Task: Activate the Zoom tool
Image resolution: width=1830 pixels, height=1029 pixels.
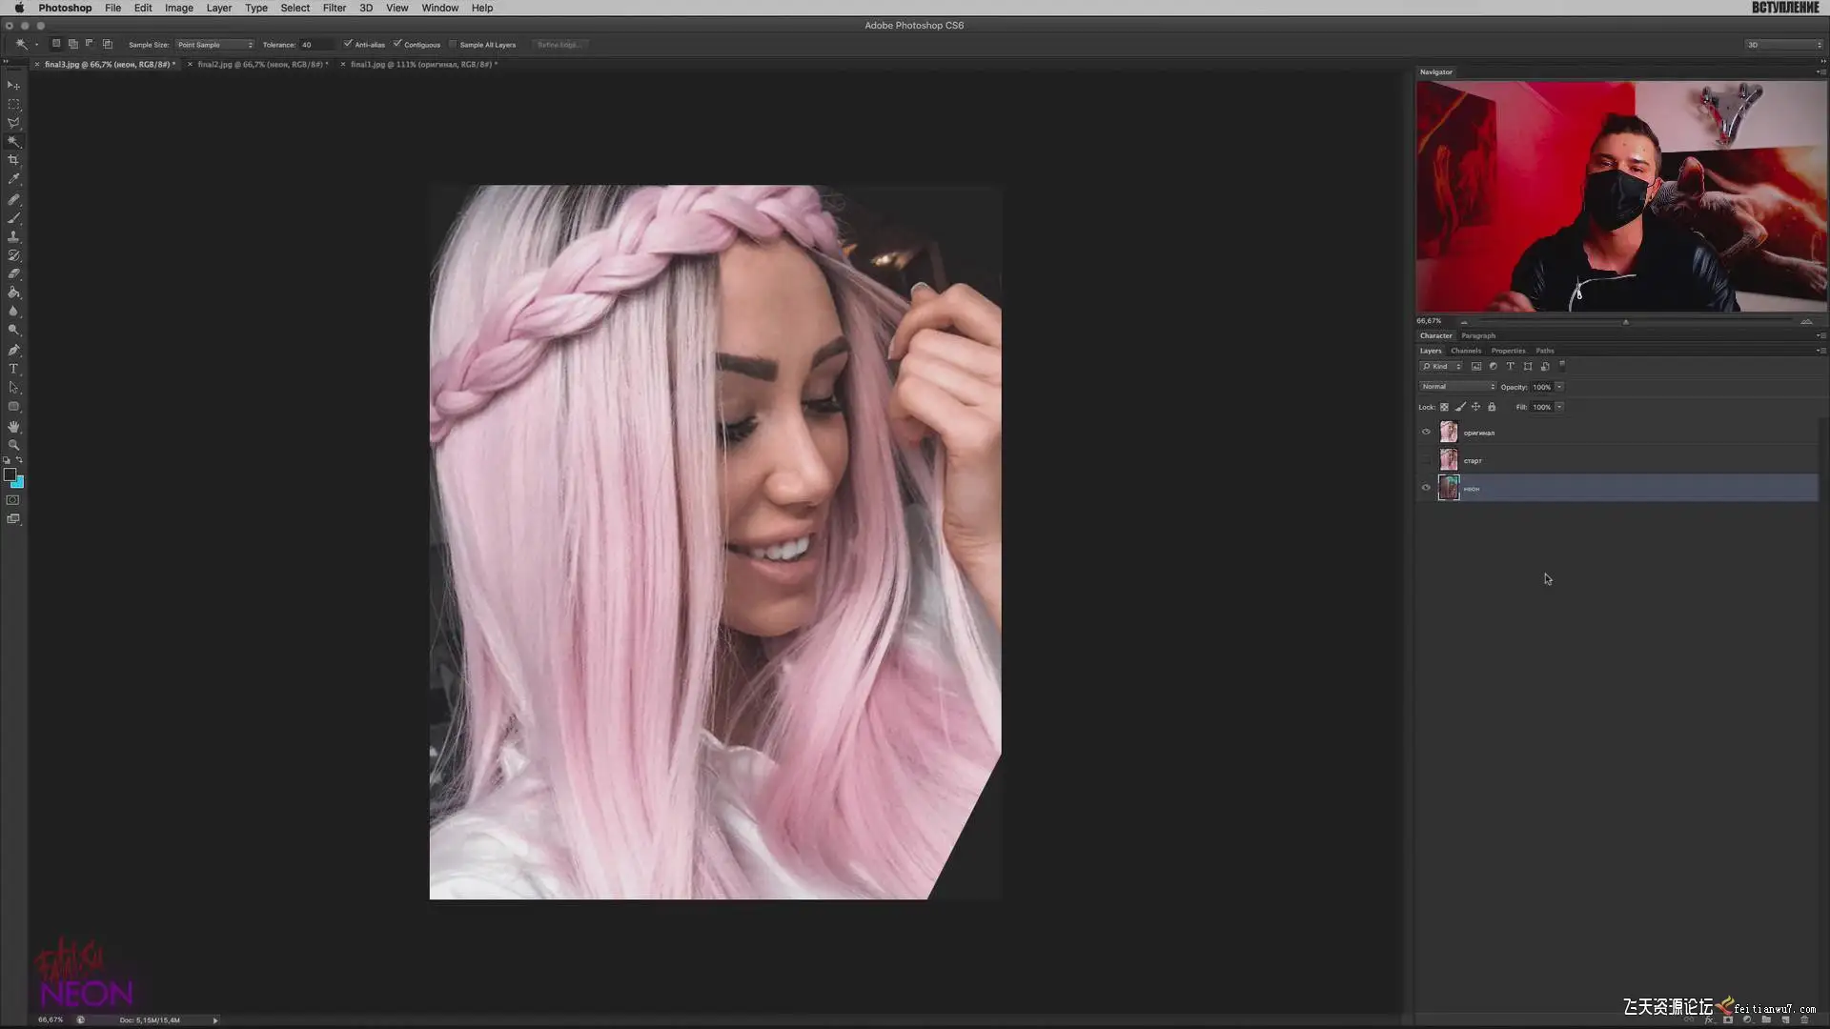Action: [13, 445]
